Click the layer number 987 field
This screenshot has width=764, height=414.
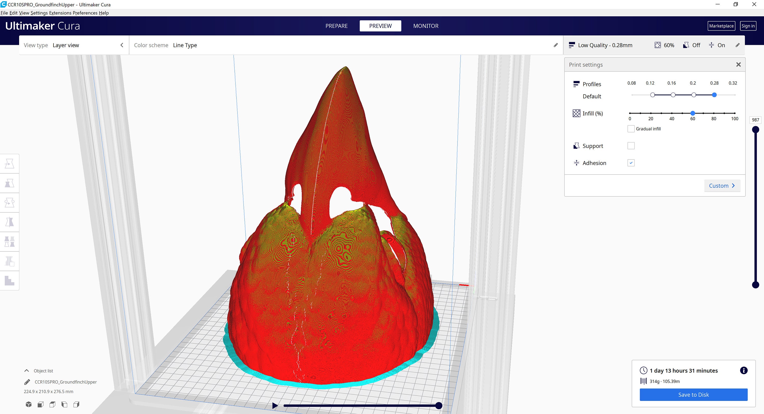pos(755,120)
